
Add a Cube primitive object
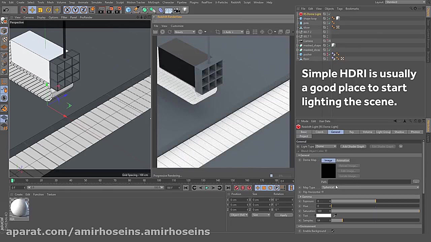128,10
